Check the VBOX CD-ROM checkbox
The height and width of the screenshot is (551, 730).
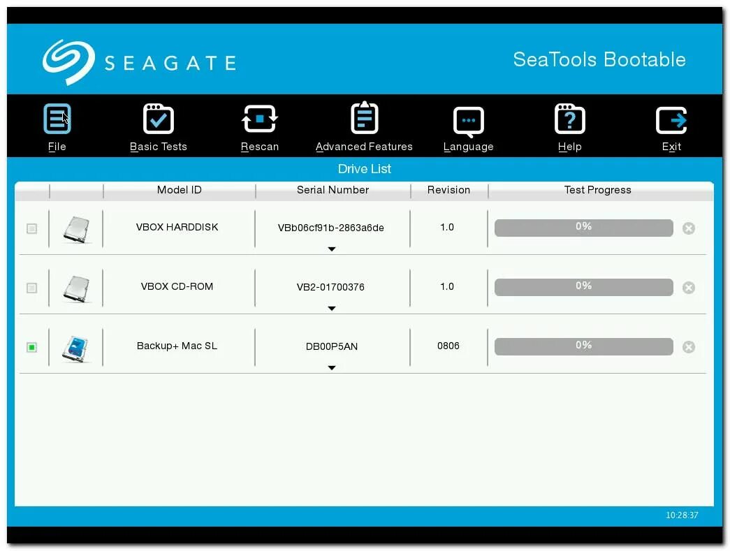click(x=31, y=288)
